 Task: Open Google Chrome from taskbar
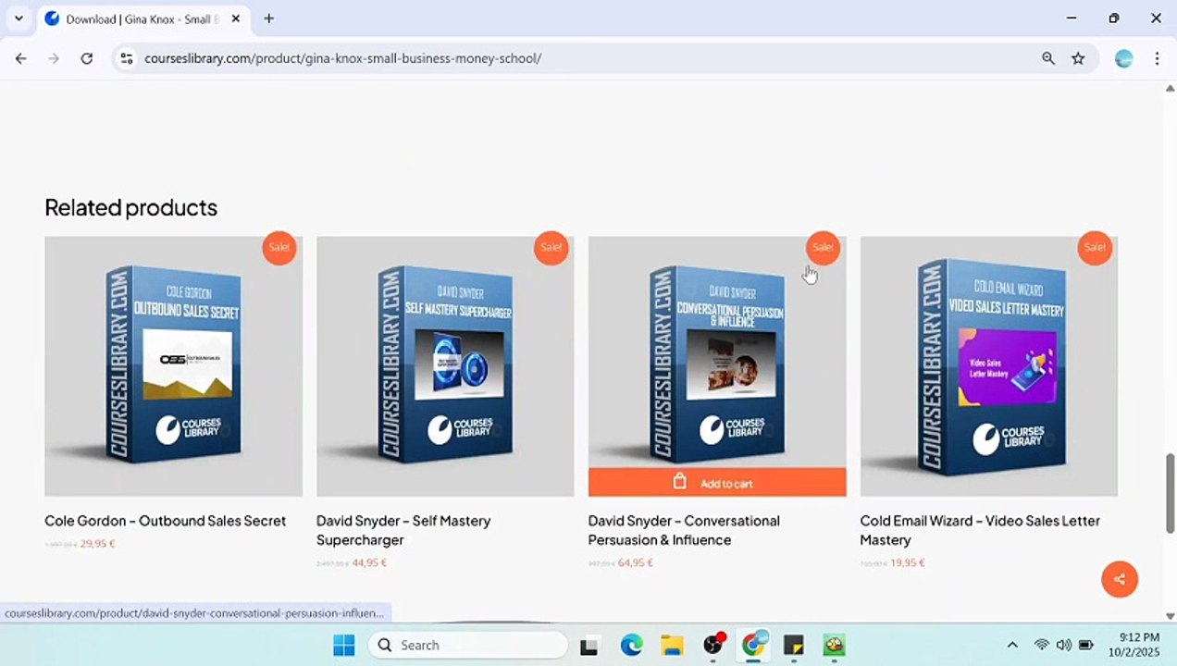pos(754,645)
